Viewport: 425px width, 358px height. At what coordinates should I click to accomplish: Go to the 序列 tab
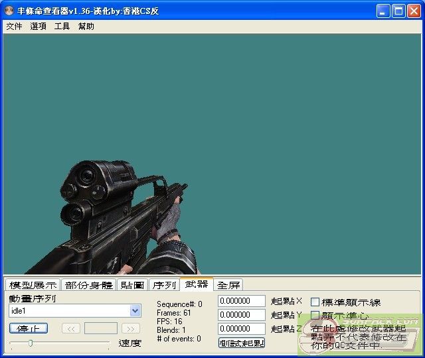click(x=163, y=285)
